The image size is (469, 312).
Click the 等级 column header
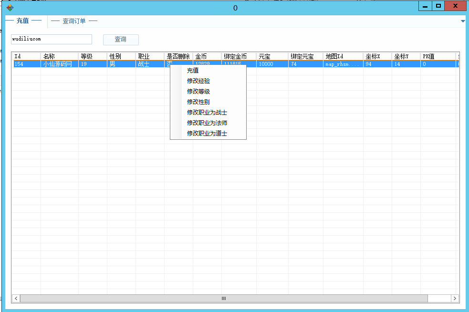coord(93,56)
